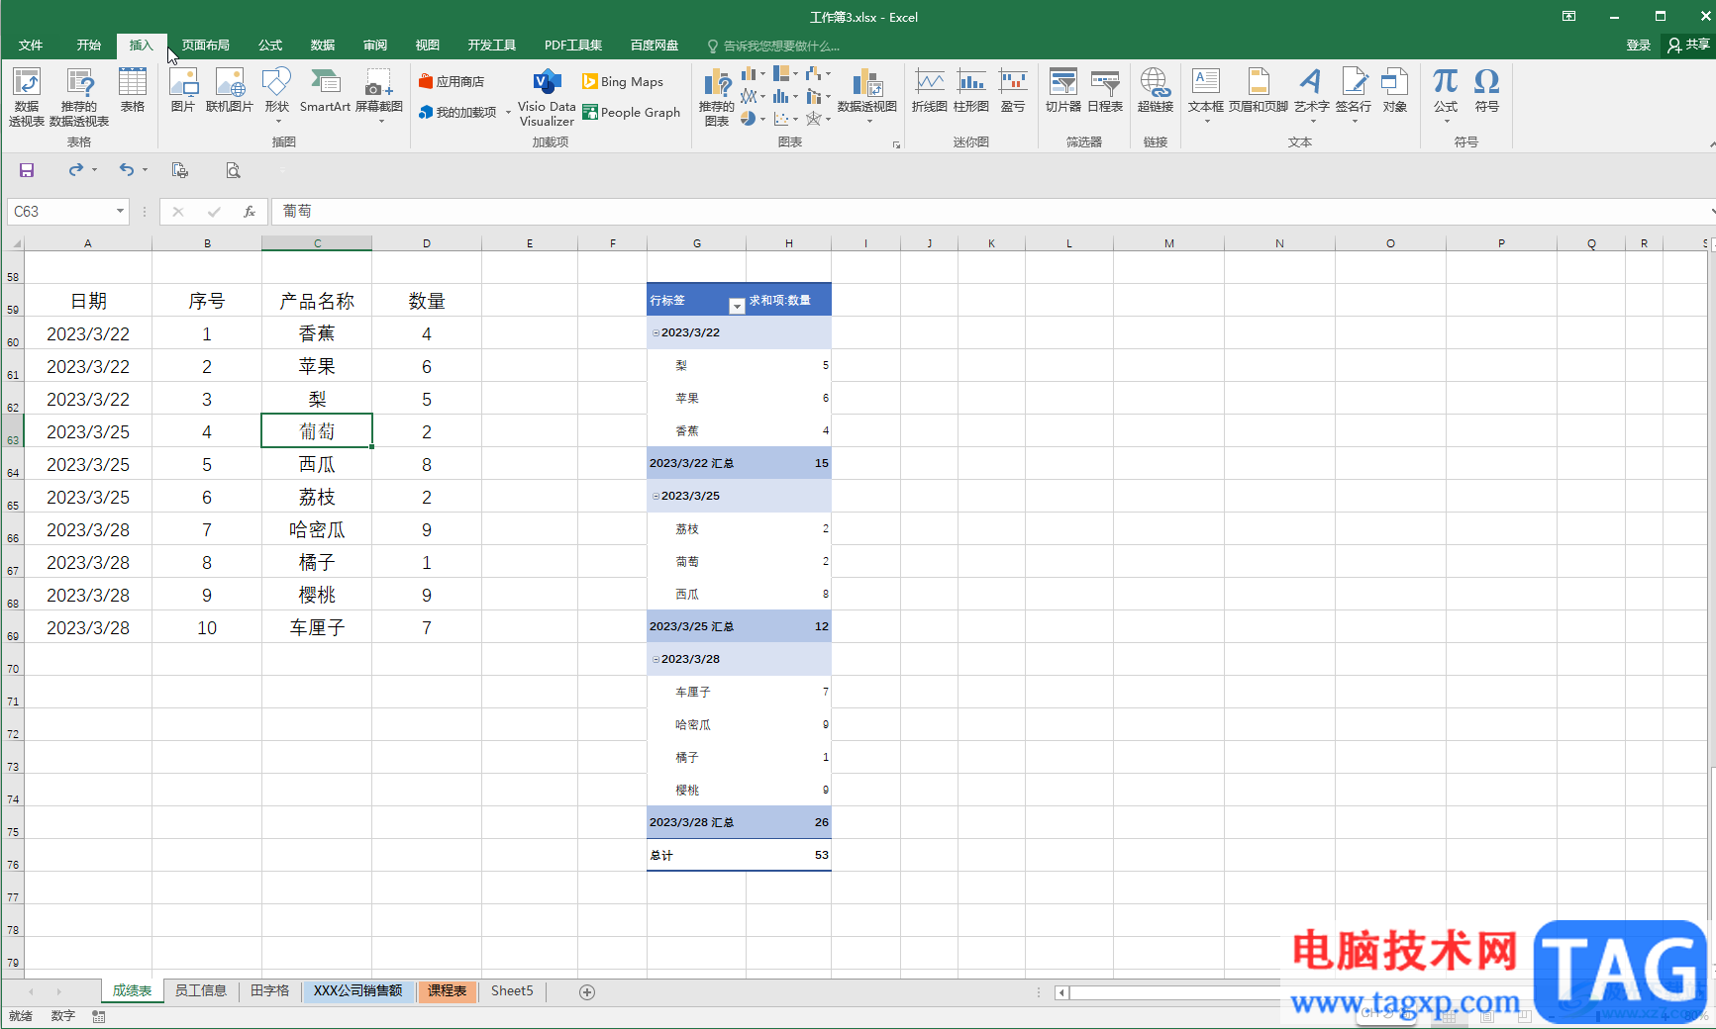Insert online pictures
The height and width of the screenshot is (1029, 1716).
[230, 90]
